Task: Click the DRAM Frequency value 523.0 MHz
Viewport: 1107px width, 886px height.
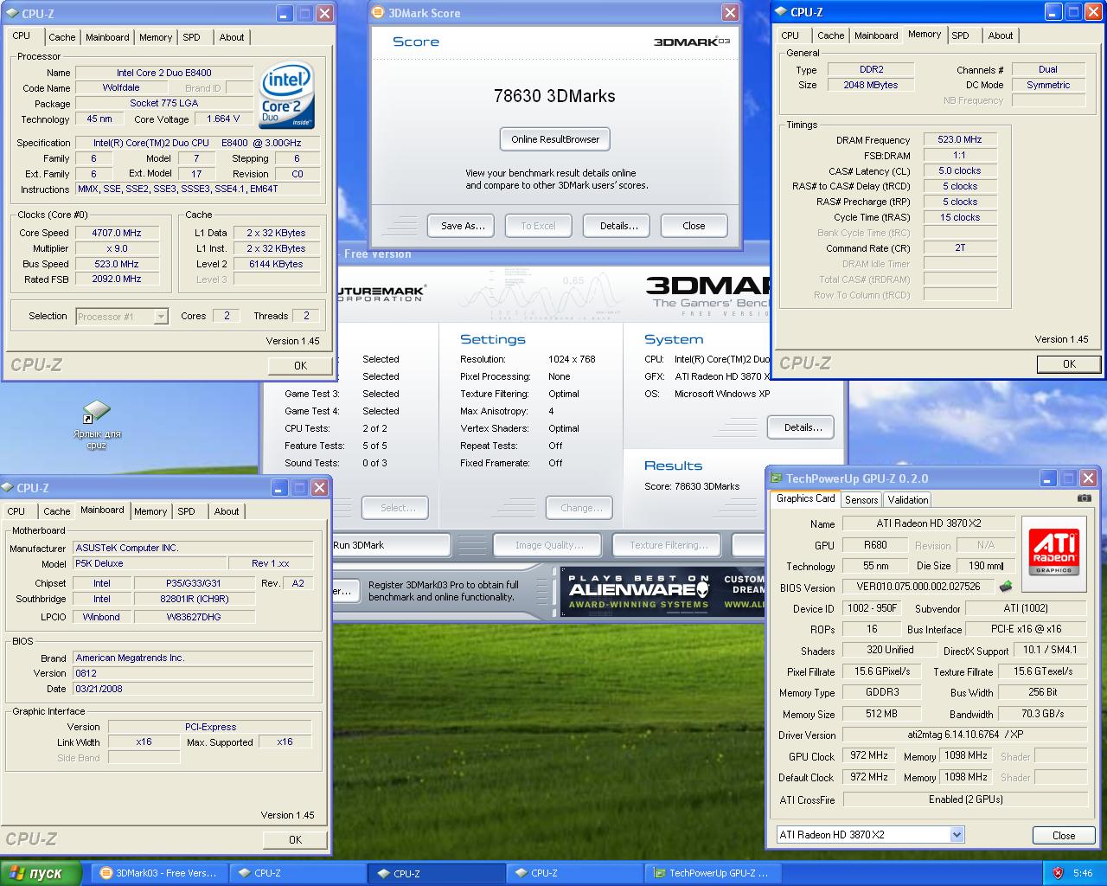Action: pyautogui.click(x=960, y=139)
